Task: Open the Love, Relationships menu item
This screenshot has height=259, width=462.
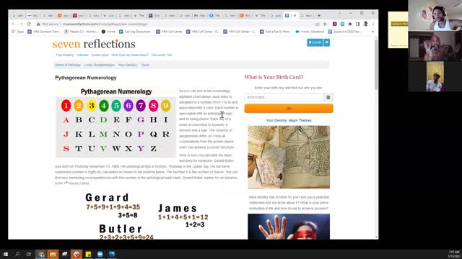Action: point(99,65)
